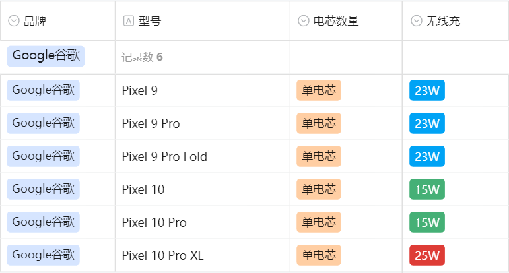This screenshot has width=509, height=273.
Task: Click the 无线充 column dropdown icon
Action: [x=417, y=21]
